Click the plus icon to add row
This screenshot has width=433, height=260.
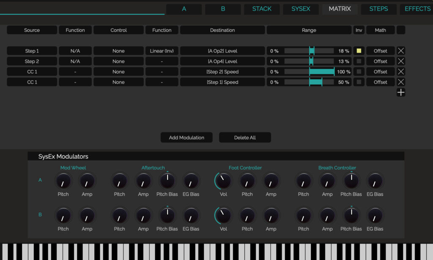pos(401,92)
